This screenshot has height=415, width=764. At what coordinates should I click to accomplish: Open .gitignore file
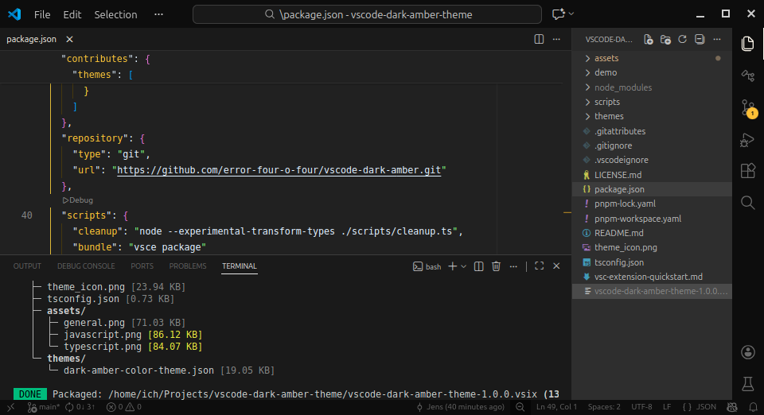652,145
